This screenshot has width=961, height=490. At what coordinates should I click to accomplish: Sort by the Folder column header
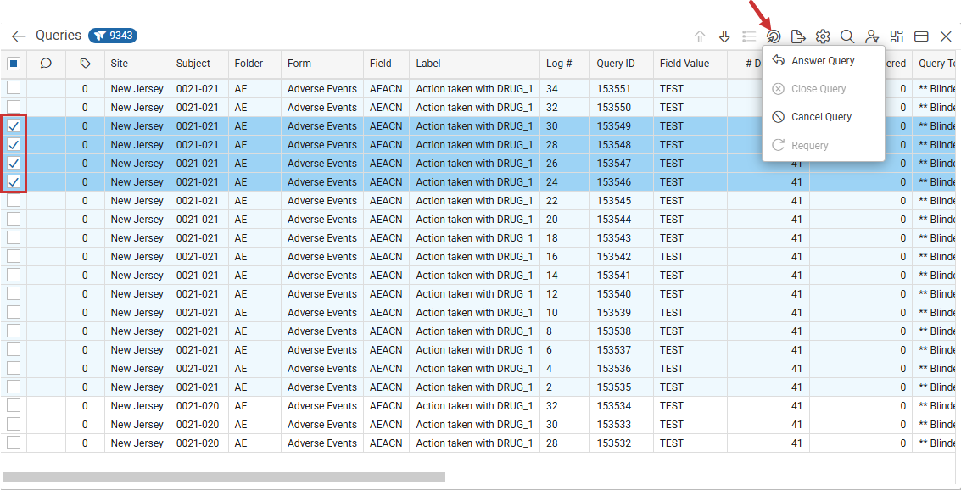pyautogui.click(x=255, y=64)
